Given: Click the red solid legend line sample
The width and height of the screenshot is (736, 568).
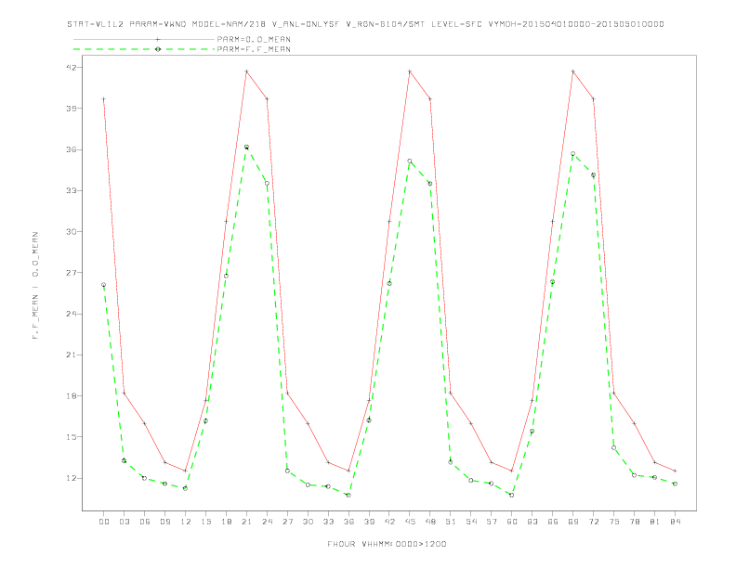Looking at the screenshot, I should click(x=144, y=39).
